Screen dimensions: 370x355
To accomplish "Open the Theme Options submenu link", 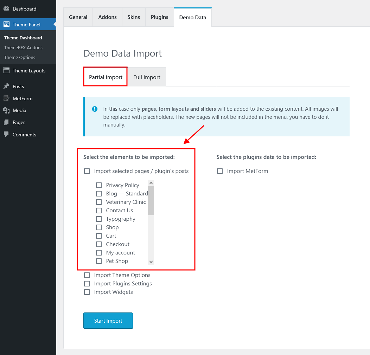I will [20, 57].
